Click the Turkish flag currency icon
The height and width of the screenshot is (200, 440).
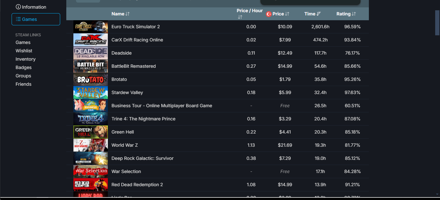(x=269, y=14)
